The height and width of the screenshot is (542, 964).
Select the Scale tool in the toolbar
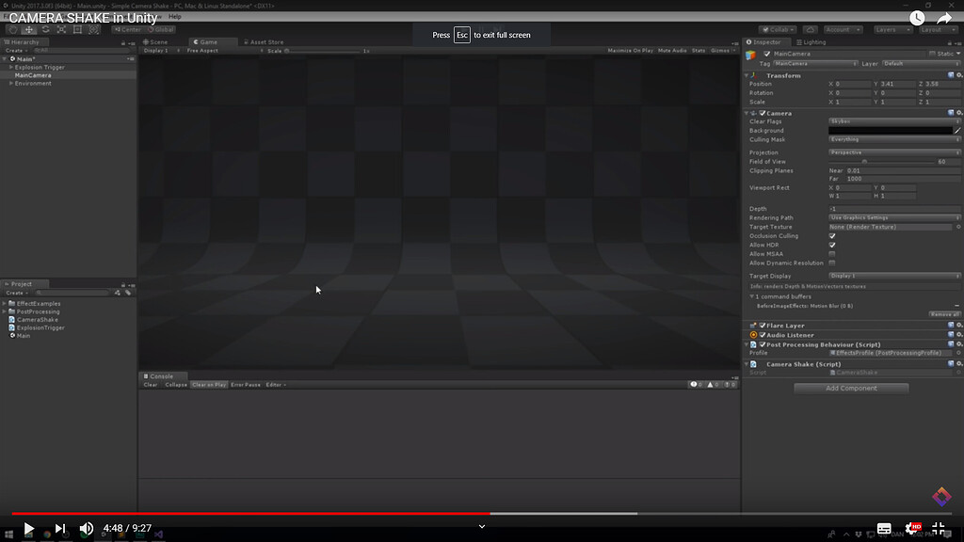[61, 31]
